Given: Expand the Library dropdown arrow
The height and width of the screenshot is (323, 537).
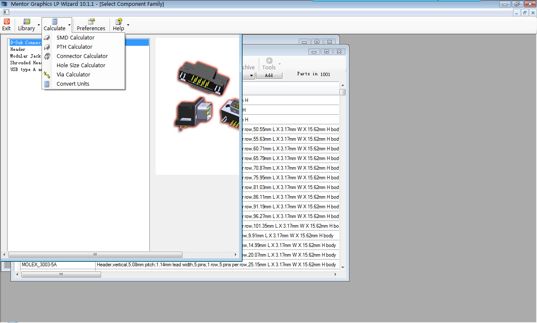Looking at the screenshot, I should click(x=39, y=25).
